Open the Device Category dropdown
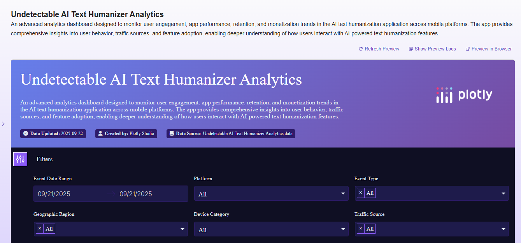Viewport: 521px width, 243px height. pyautogui.click(x=271, y=229)
